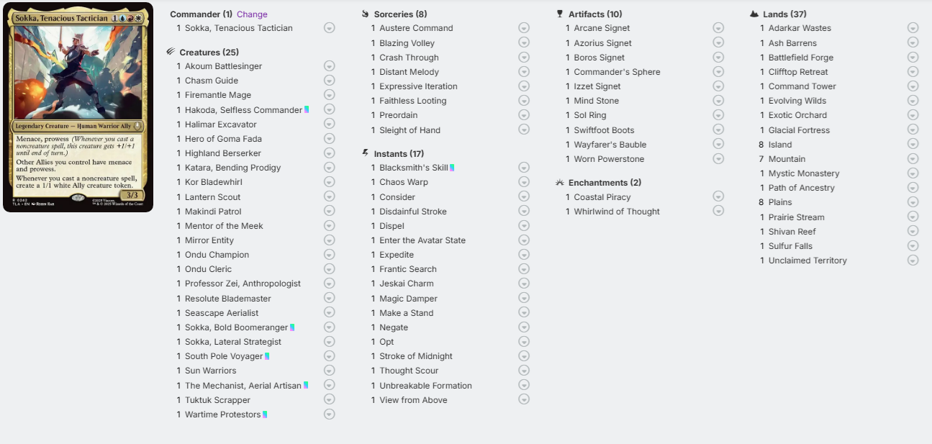The image size is (932, 444).
Task: Open the commander Sokka, Tenacious Tactician dropdown
Action: click(329, 28)
